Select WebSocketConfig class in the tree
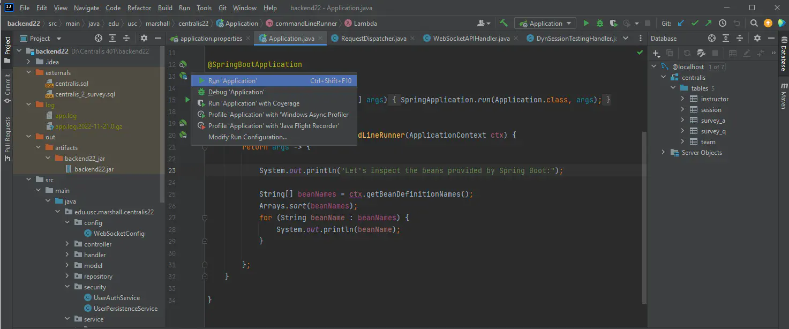The height and width of the screenshot is (329, 789). coord(119,234)
